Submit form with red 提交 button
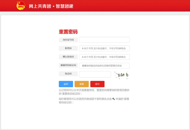The height and width of the screenshot is (130, 190). coord(97,84)
